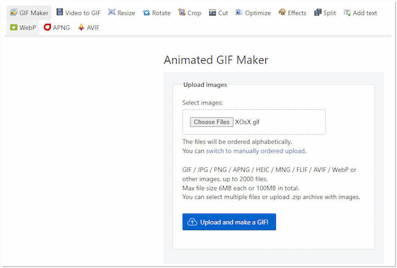Click the green WebP icon

point(14,27)
